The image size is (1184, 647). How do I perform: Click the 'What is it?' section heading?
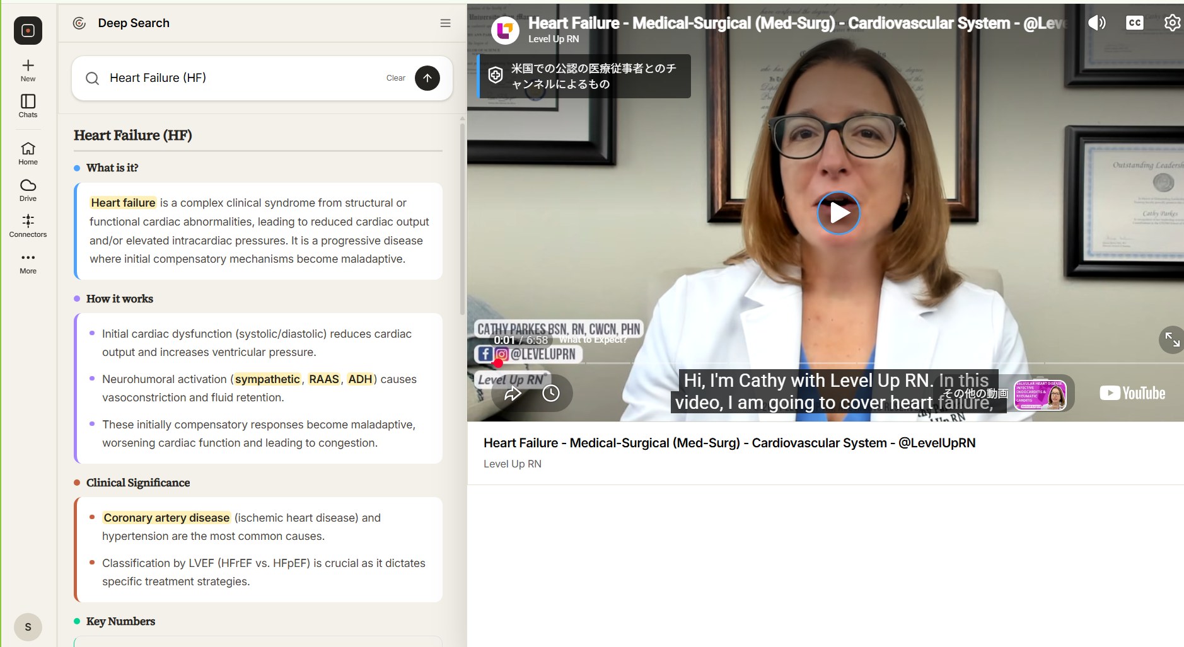pyautogui.click(x=112, y=168)
